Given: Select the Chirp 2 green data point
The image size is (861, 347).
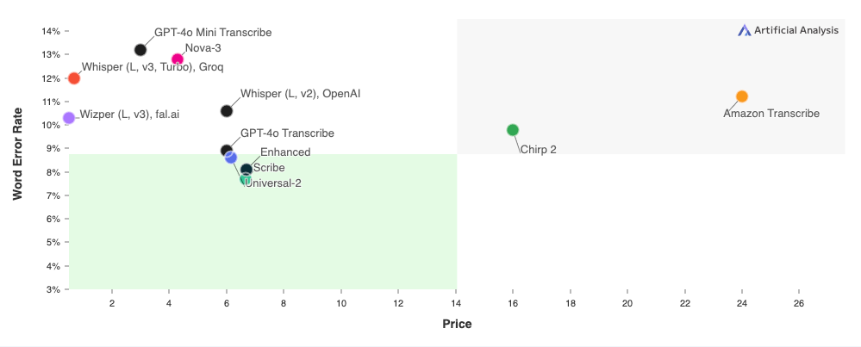Looking at the screenshot, I should click(x=513, y=130).
